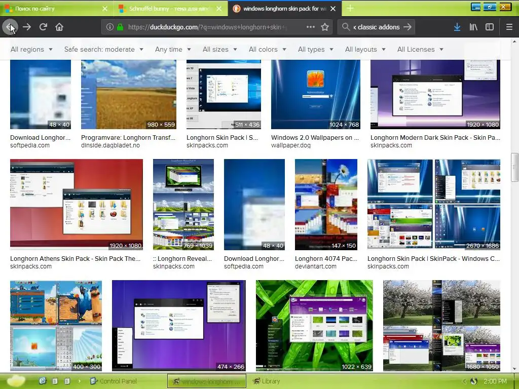Click the classic addons search field
The height and width of the screenshot is (389, 519).
[x=377, y=27]
